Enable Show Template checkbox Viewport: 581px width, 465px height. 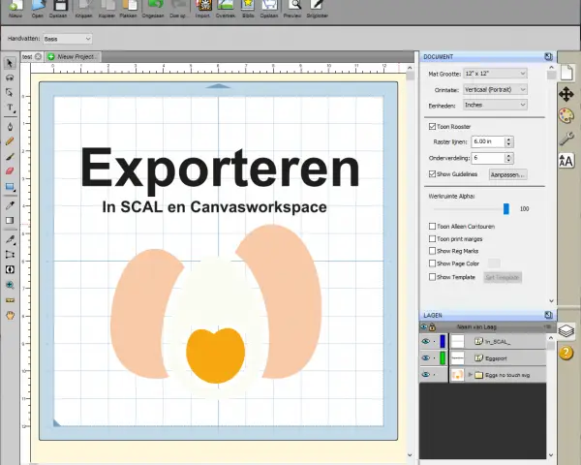pyautogui.click(x=432, y=277)
